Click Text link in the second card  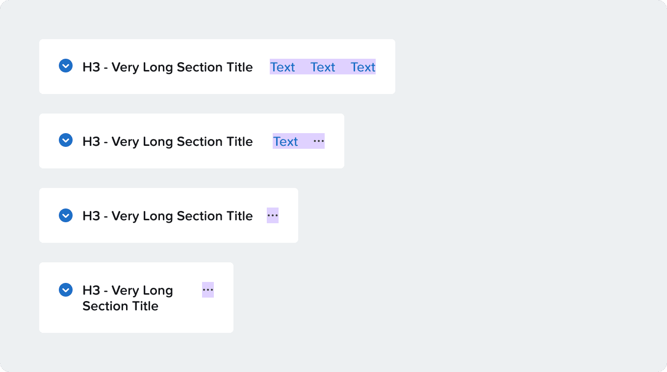285,141
